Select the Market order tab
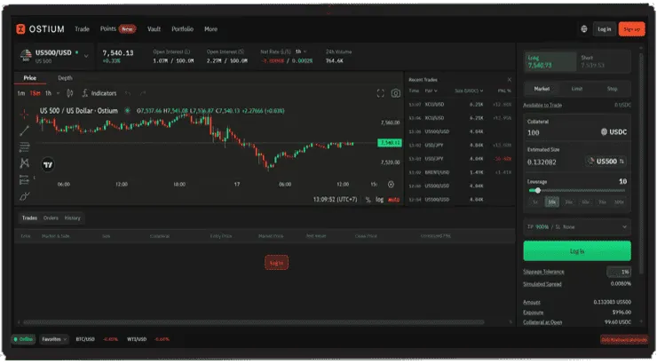Viewport: 657px width, 364px height. pyautogui.click(x=542, y=89)
